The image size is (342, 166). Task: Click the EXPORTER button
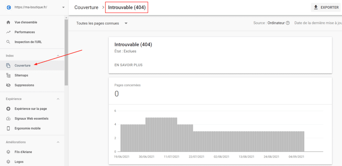pyautogui.click(x=326, y=7)
